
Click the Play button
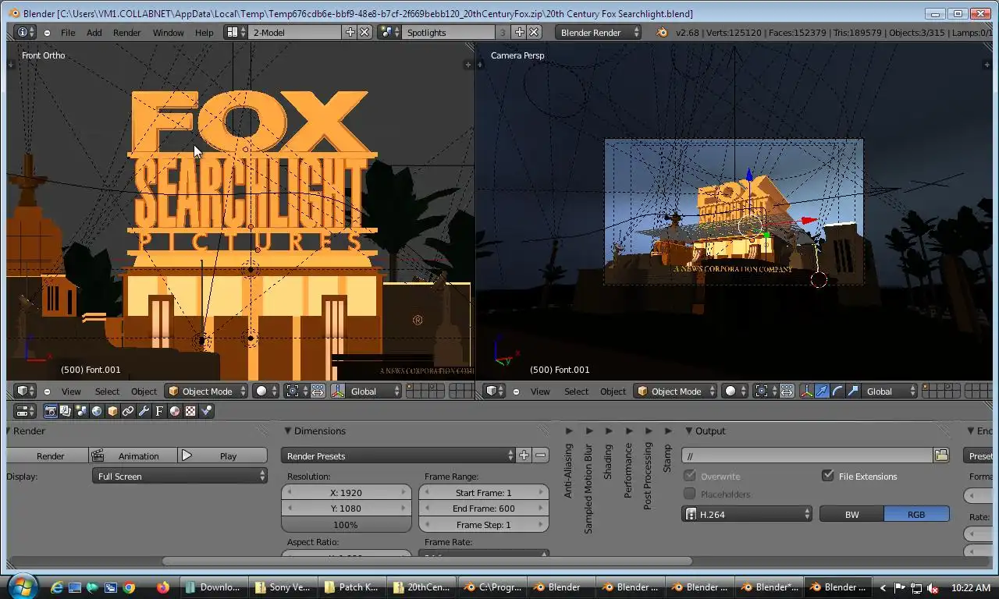222,455
